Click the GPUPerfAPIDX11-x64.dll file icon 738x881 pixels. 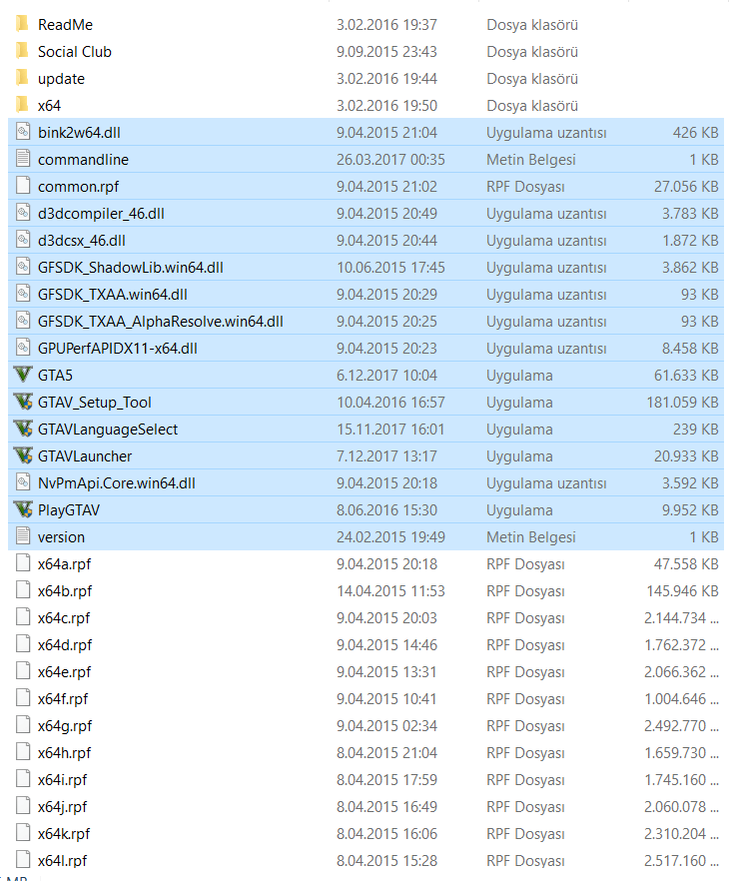point(22,348)
